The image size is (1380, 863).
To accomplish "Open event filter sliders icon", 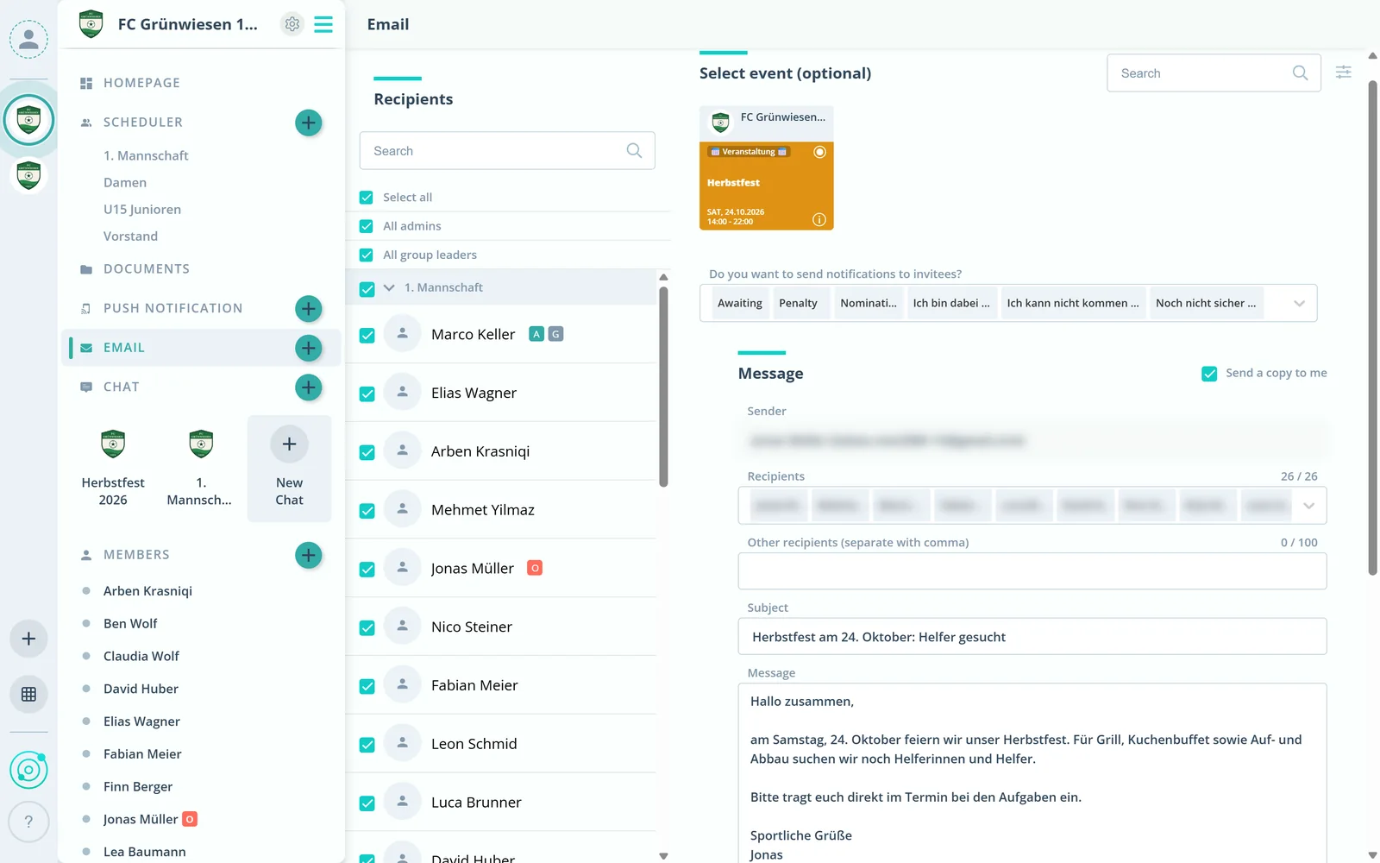I will [x=1343, y=72].
